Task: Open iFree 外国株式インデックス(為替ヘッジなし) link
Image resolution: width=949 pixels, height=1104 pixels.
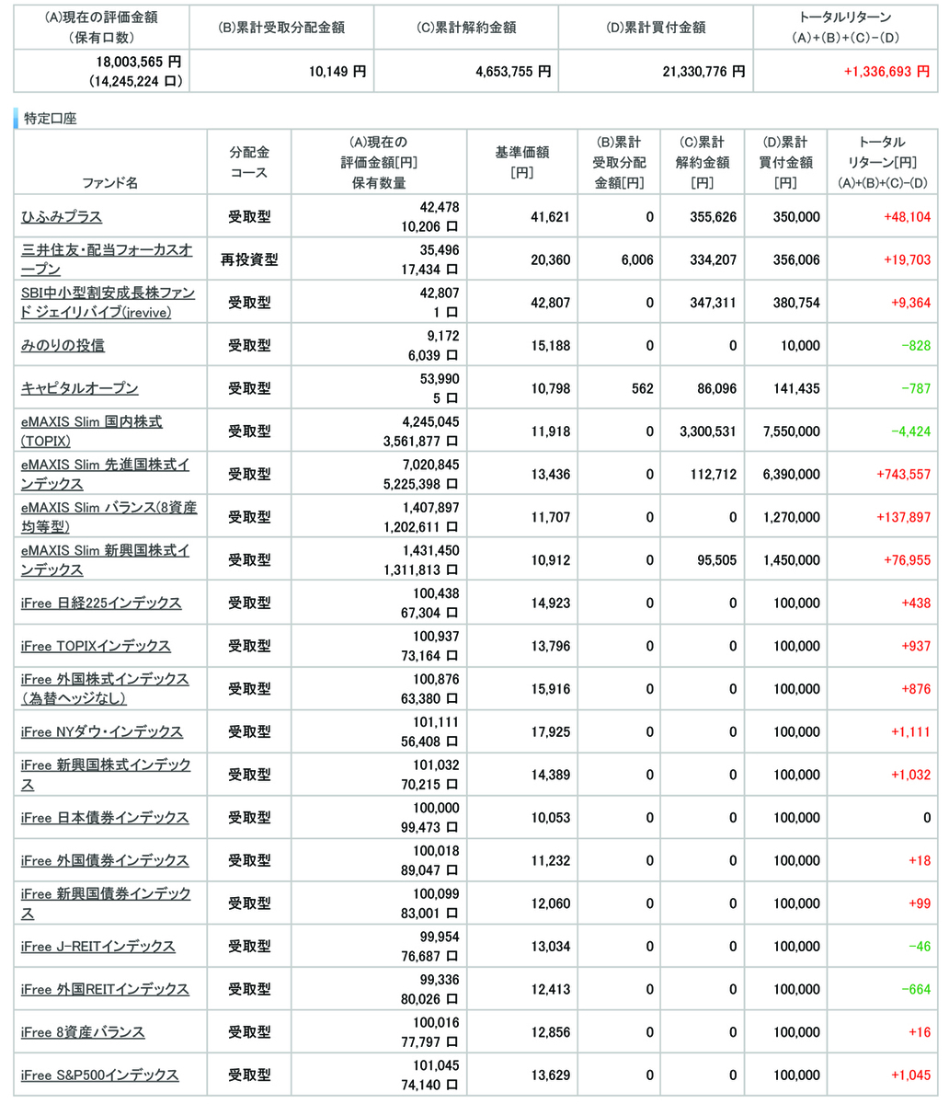Action: pyautogui.click(x=105, y=688)
